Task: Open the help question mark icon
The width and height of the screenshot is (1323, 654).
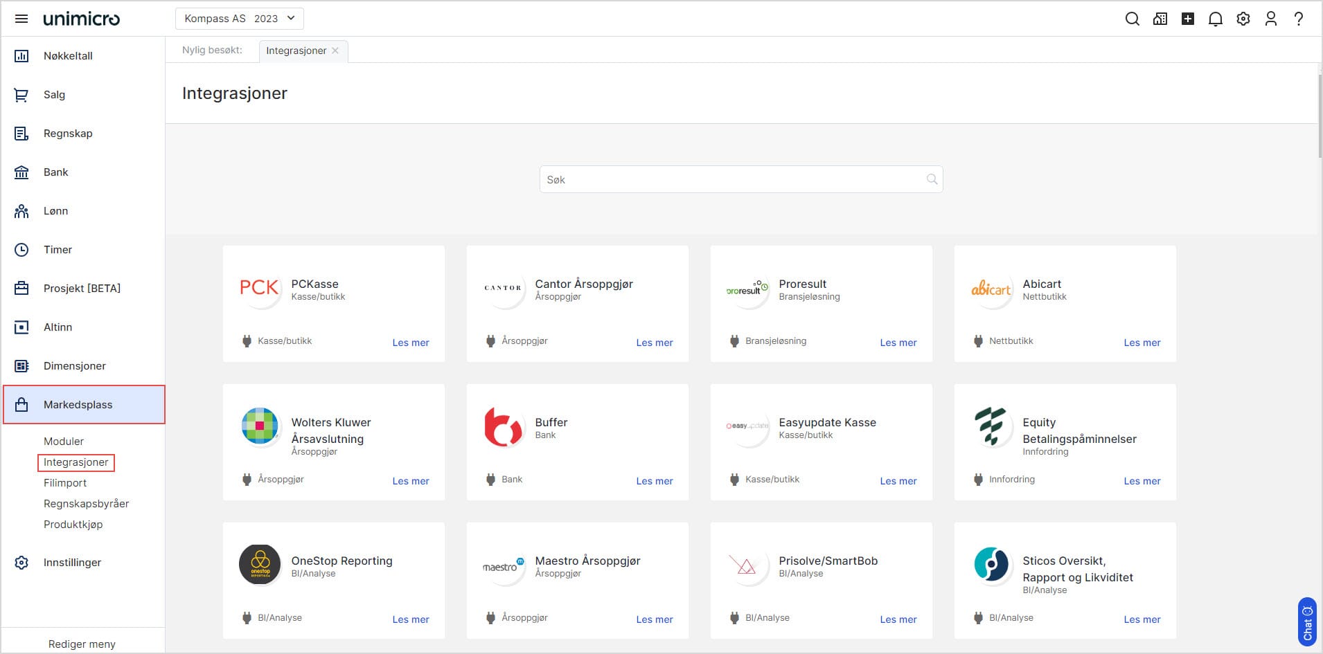Action: coord(1299,19)
